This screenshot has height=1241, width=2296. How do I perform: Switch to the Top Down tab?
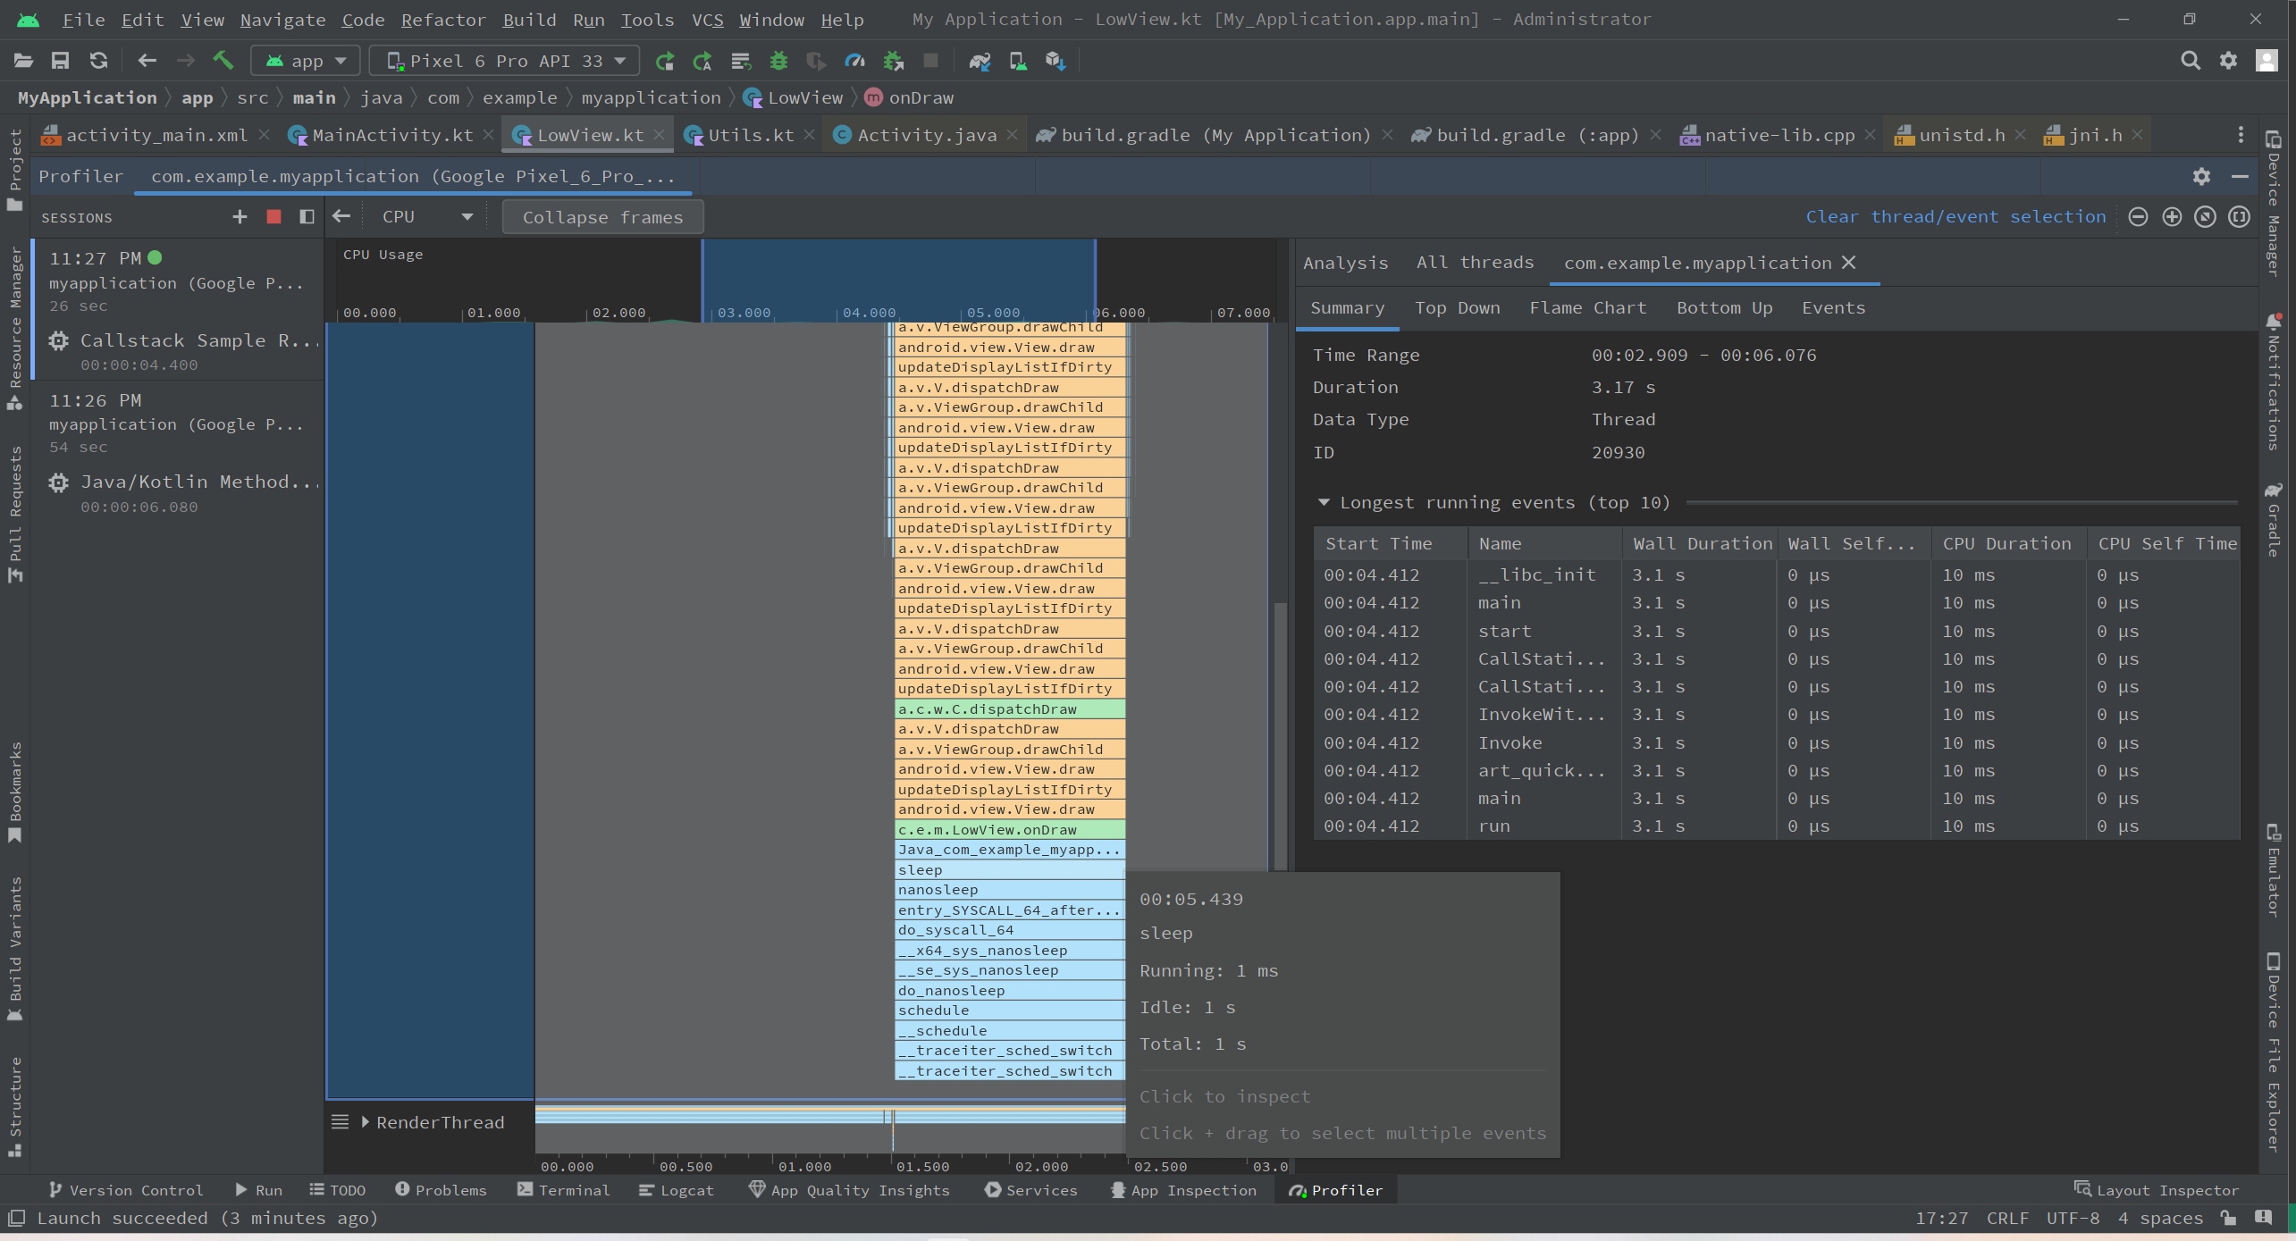click(1457, 308)
